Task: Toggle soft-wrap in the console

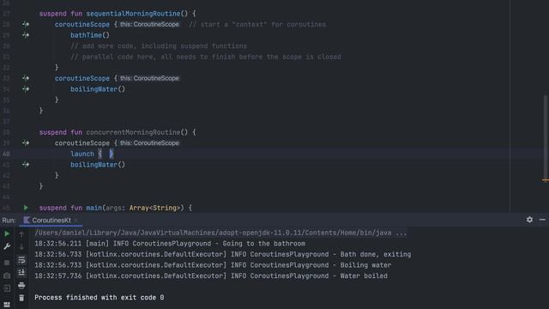Action: [21, 260]
